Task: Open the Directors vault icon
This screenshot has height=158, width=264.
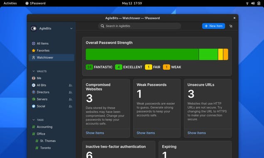Action: click(x=34, y=92)
